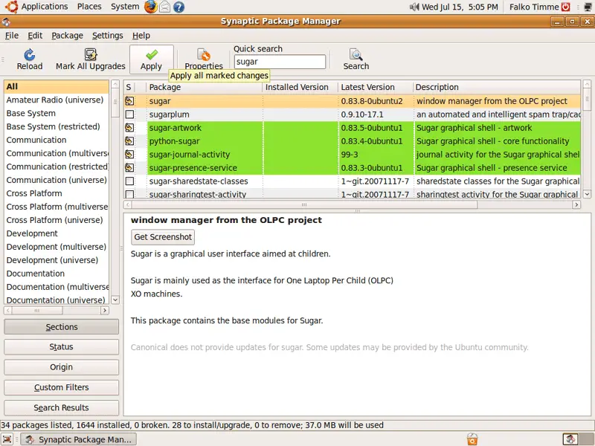This screenshot has height=446, width=595.
Task: Click the package list scroll-right arrow
Action: (576, 205)
